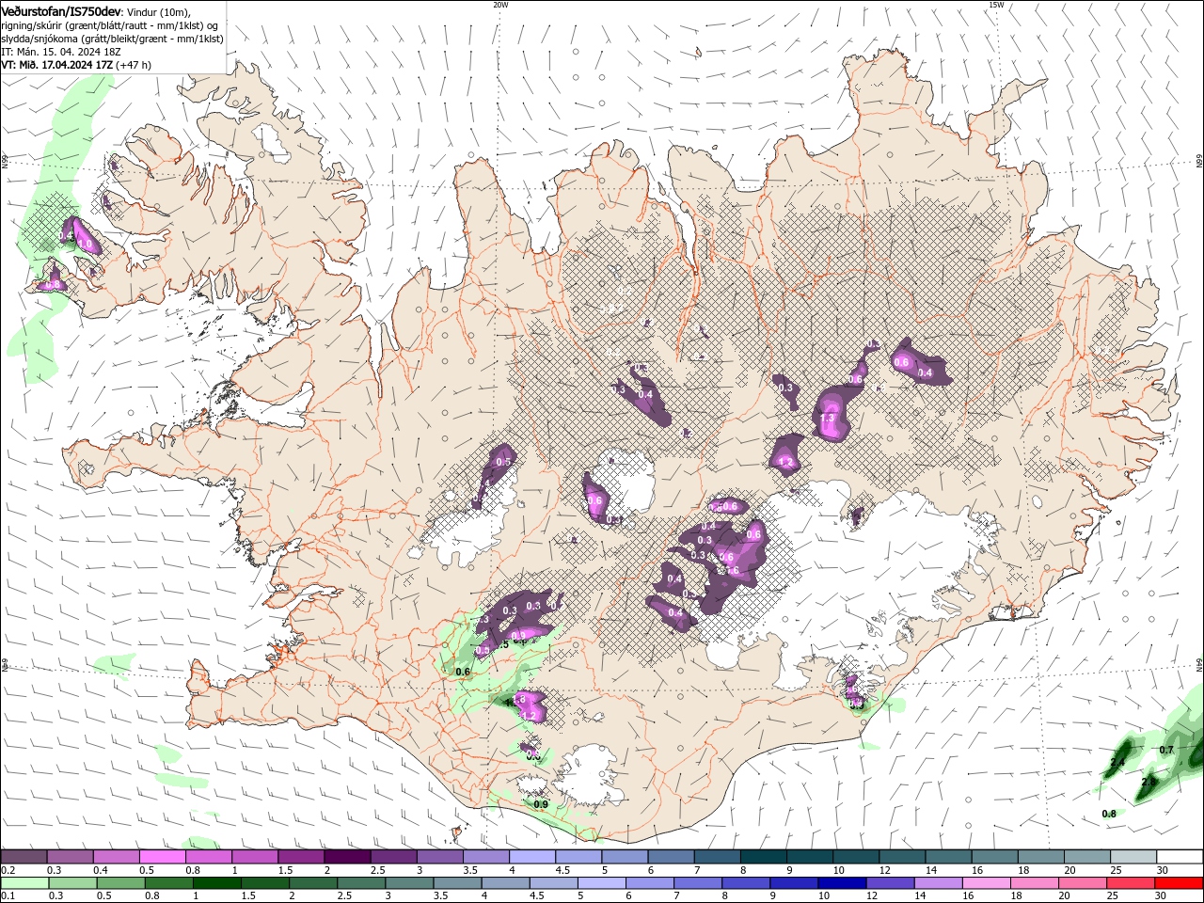This screenshot has height=903, width=1204.
Task: Pick the 6 swatch in upper legend row
Action: pos(672,857)
